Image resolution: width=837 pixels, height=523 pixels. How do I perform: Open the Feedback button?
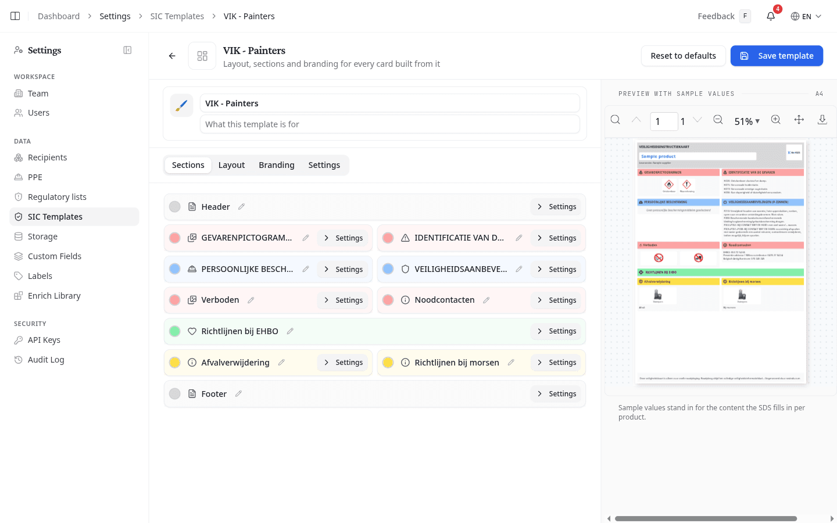724,16
